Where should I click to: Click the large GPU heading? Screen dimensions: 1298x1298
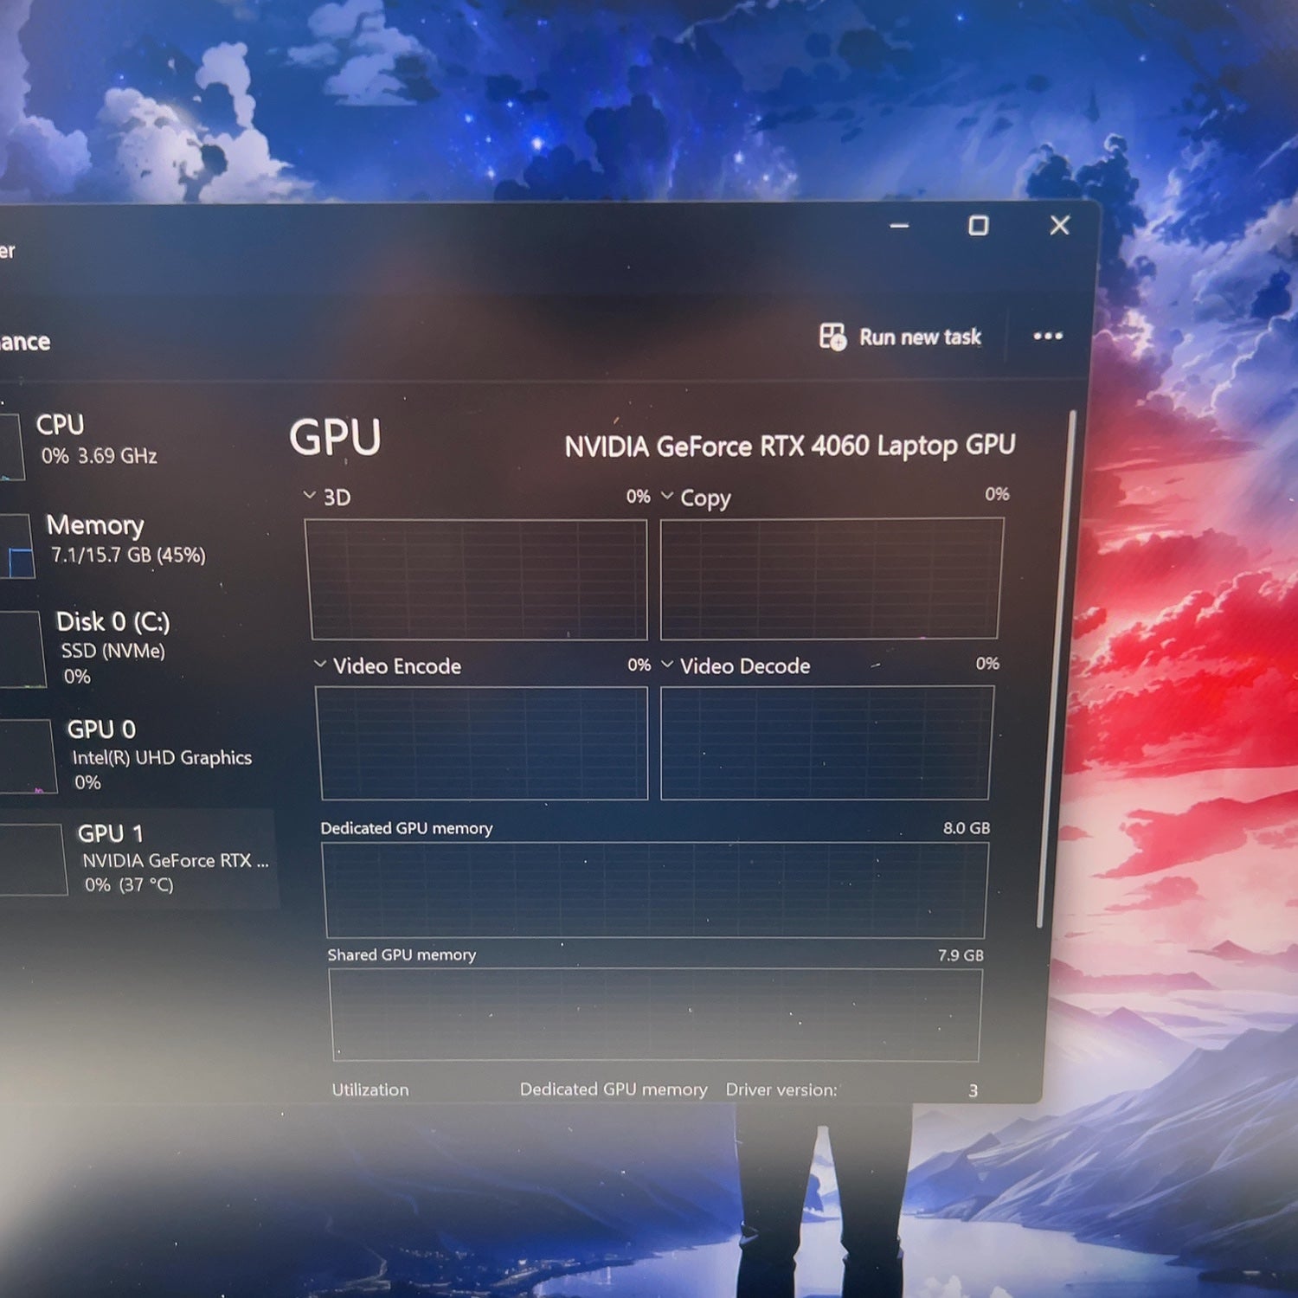pyautogui.click(x=335, y=437)
